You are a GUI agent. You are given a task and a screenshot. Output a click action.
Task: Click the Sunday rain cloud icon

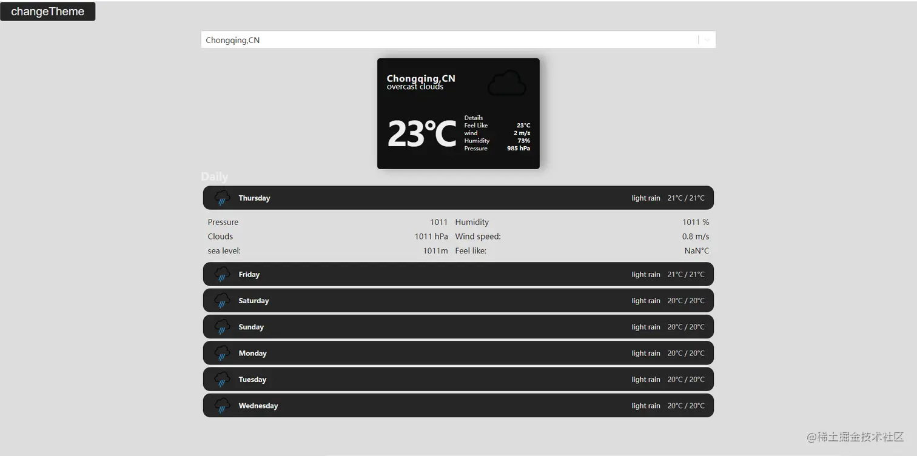[x=222, y=327]
